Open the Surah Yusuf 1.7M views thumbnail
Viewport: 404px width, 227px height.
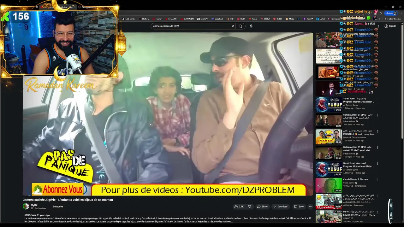click(x=329, y=105)
